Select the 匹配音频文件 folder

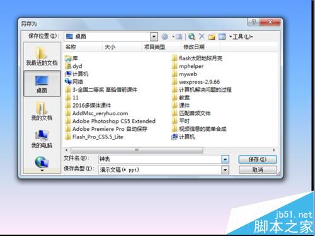191,113
